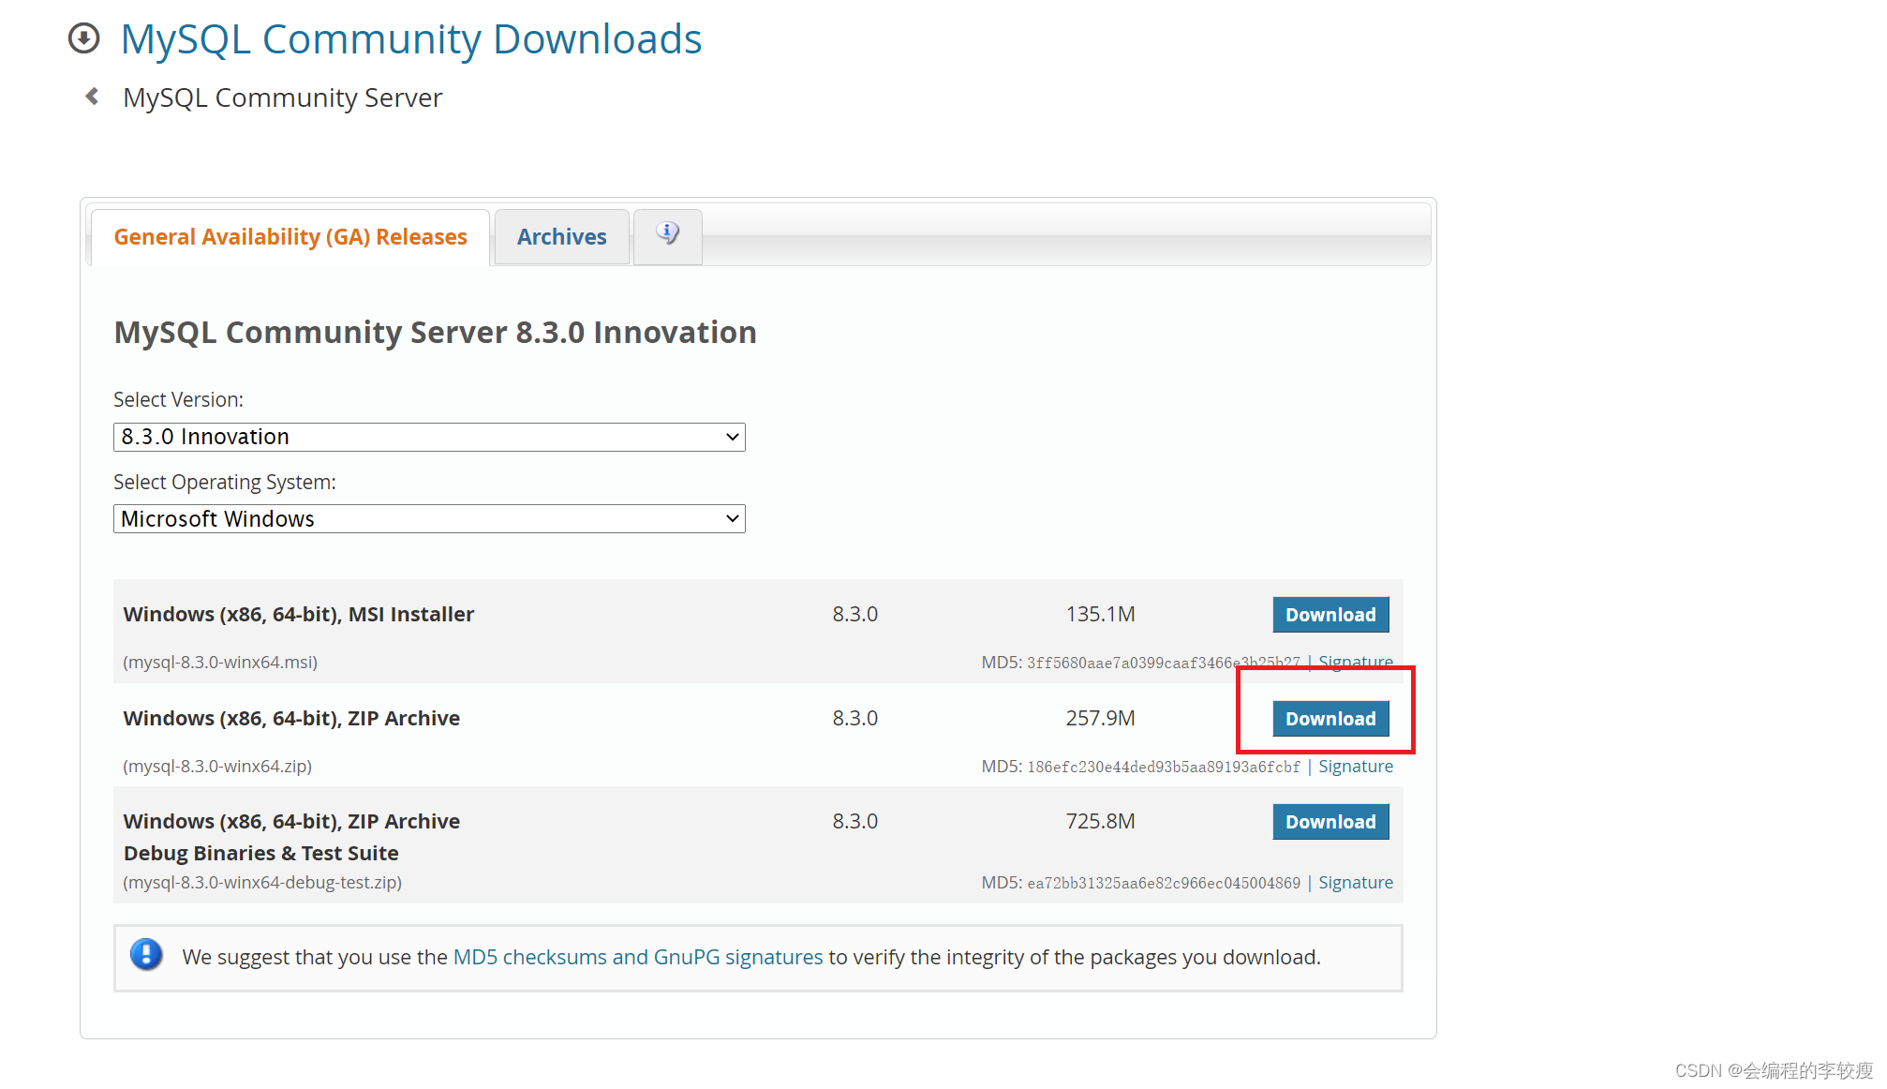Click the MD5 hash ea72bb31325aa6e82c966ec045004869
The height and width of the screenshot is (1089, 1887).
(1164, 883)
